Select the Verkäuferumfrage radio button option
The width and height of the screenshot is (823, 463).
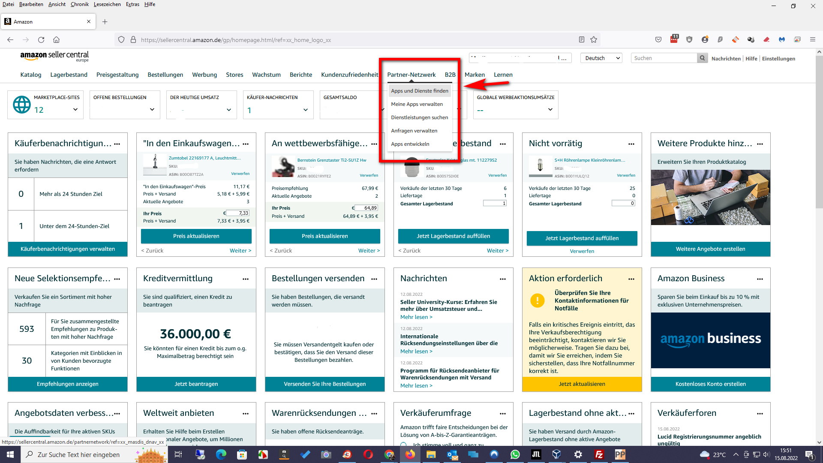coord(403,444)
